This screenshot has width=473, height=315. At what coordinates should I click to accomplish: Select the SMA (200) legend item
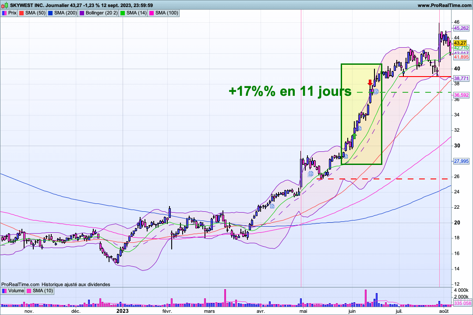pyautogui.click(x=62, y=13)
